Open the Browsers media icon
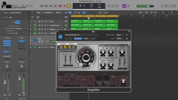 click(174, 6)
